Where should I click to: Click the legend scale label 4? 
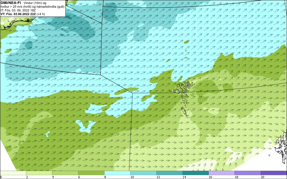point(53,177)
